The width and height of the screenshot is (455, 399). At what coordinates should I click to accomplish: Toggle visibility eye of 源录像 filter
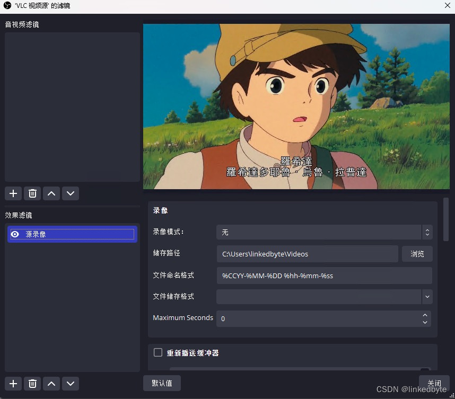(x=15, y=234)
